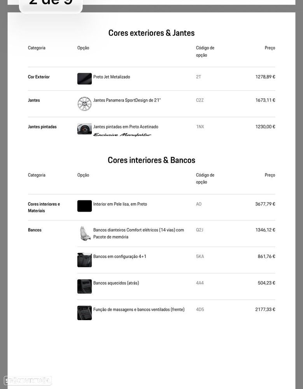
Task: Select the black leather interior swatch
Action: click(x=84, y=206)
